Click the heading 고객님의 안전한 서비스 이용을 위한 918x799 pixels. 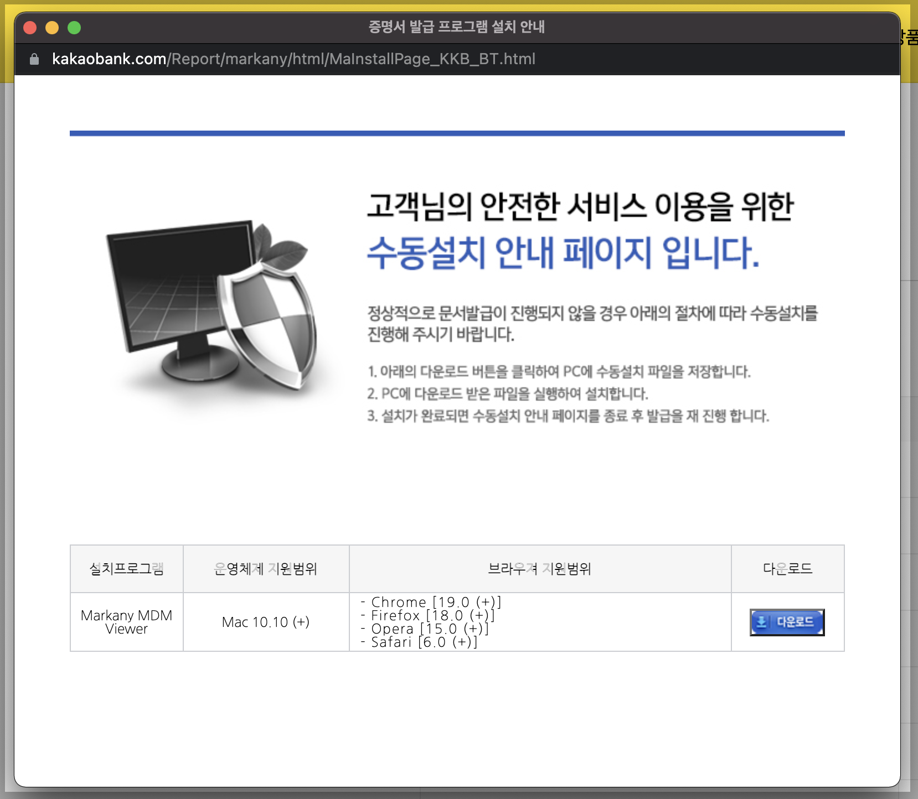[580, 207]
